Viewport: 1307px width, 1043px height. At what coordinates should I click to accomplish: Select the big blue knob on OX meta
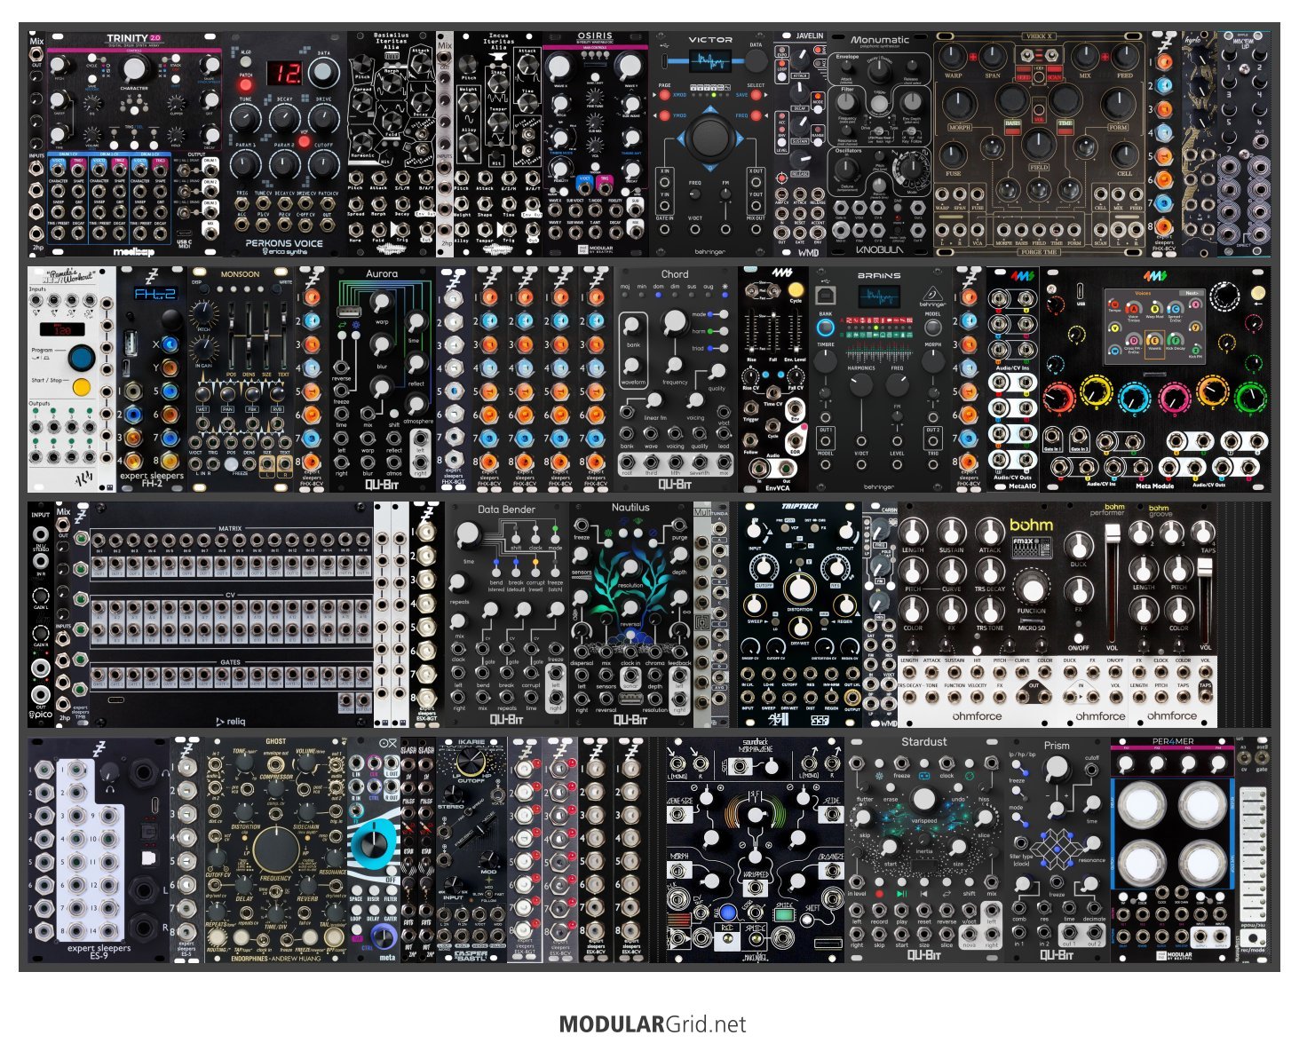(375, 846)
